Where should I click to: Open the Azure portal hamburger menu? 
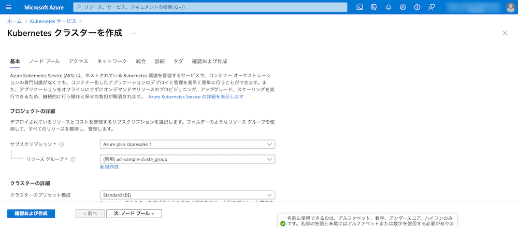[8, 7]
